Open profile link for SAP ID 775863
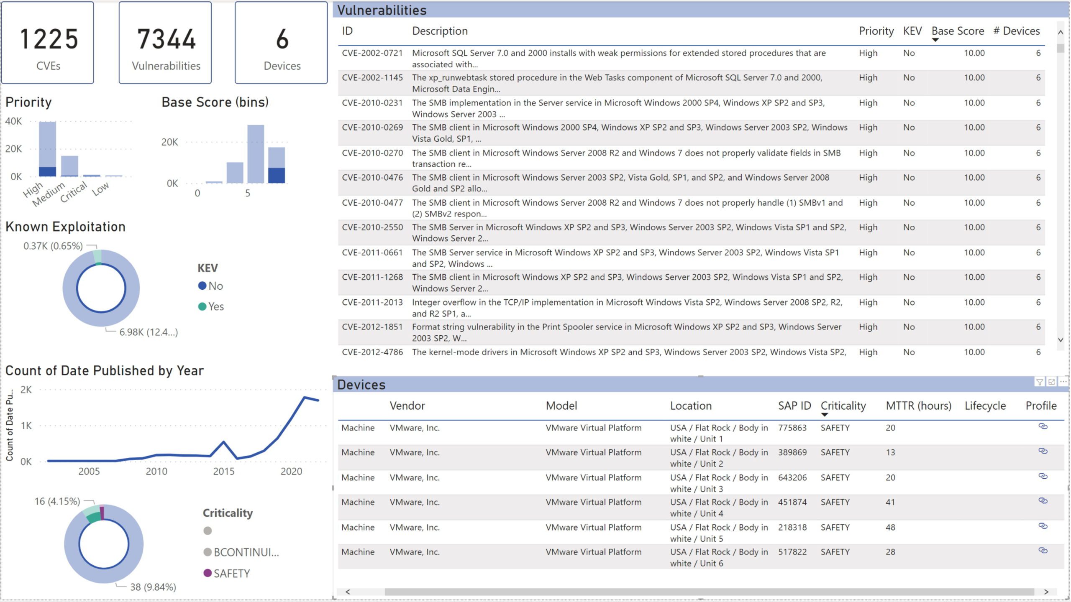This screenshot has height=602, width=1071. (x=1043, y=426)
